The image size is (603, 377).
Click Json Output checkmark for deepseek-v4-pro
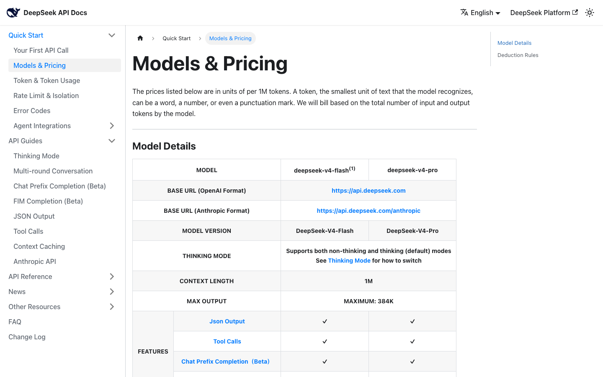(412, 321)
